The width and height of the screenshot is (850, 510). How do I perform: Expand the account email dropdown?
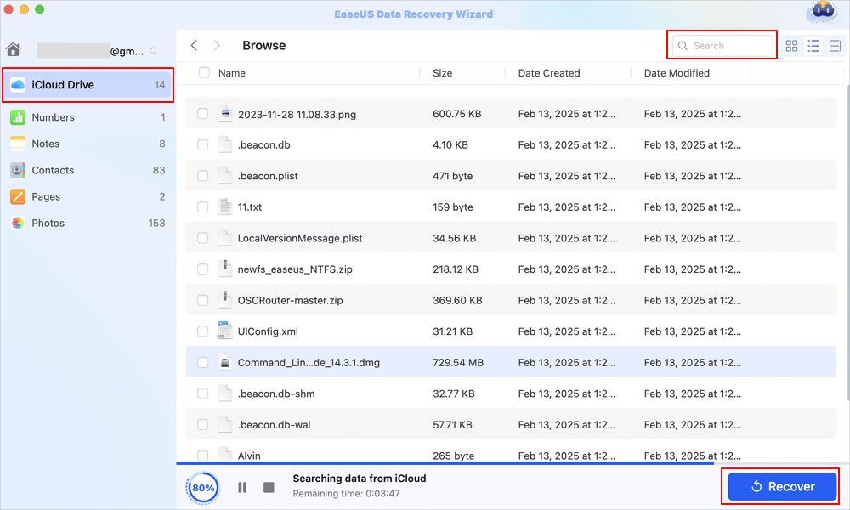pos(153,51)
